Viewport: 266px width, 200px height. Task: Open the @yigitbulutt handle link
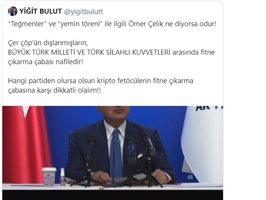[x=84, y=11]
